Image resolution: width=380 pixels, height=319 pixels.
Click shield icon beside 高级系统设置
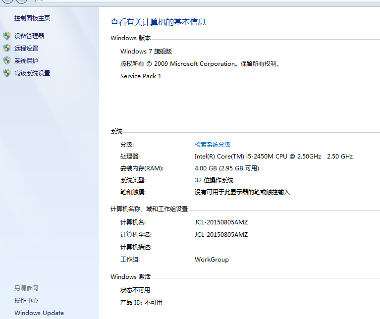coord(7,73)
